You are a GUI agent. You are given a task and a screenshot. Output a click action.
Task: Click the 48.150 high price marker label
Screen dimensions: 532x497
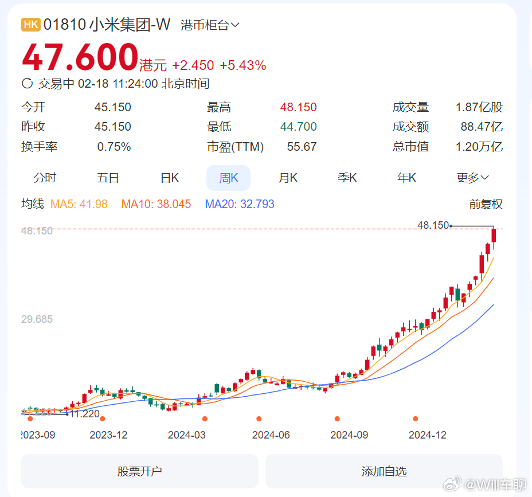point(433,225)
